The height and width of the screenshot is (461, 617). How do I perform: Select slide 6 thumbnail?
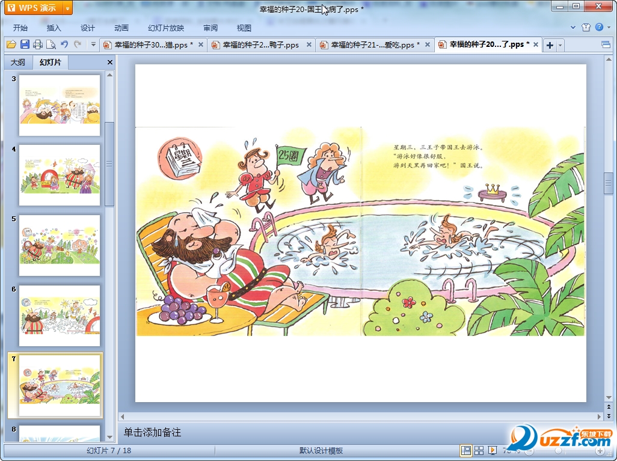60,316
